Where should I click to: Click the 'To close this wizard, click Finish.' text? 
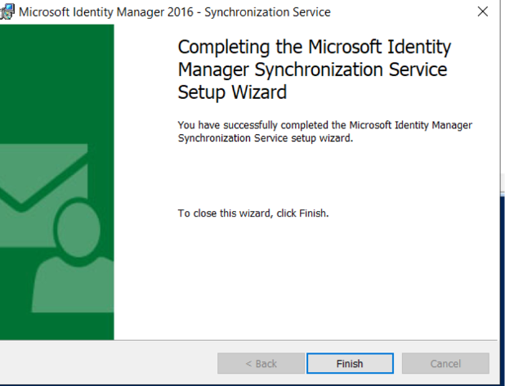coord(253,213)
